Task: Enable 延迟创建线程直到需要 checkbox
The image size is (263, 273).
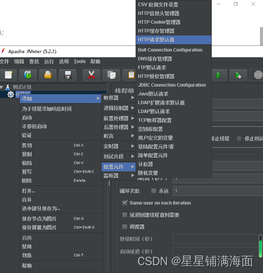Action: 125,215
